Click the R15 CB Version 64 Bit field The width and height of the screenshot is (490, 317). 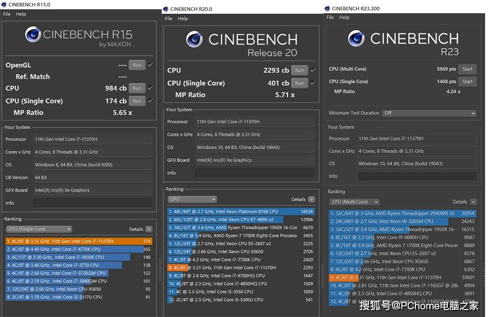(x=93, y=177)
